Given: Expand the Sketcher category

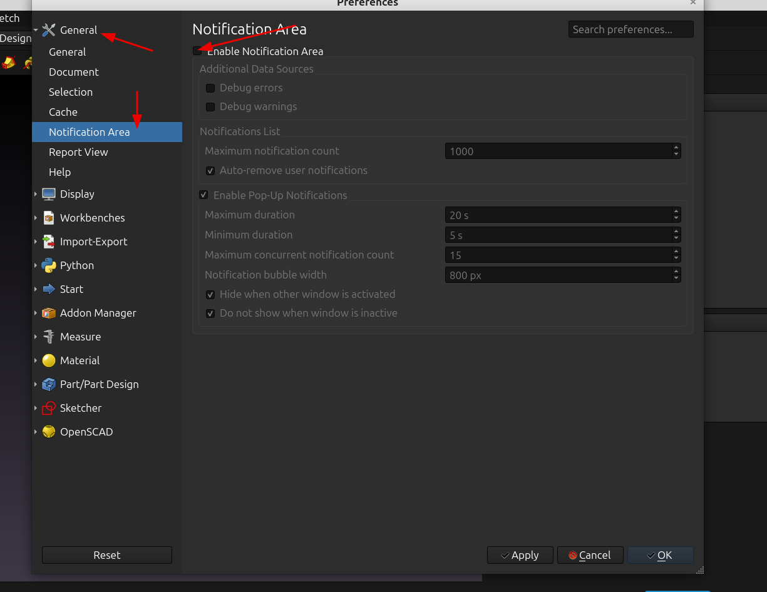Looking at the screenshot, I should pos(36,408).
